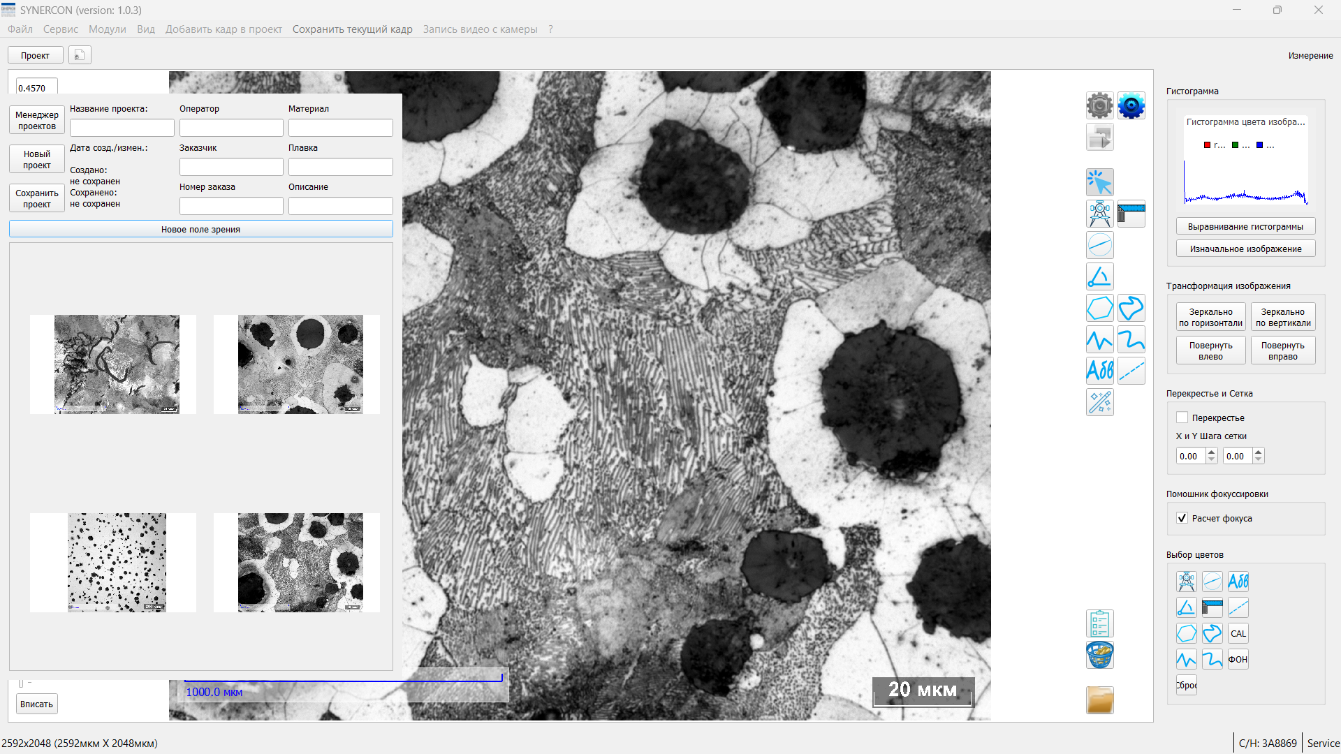This screenshot has height=754, width=1341.
Task: Select the magic wand tool
Action: pyautogui.click(x=1099, y=403)
